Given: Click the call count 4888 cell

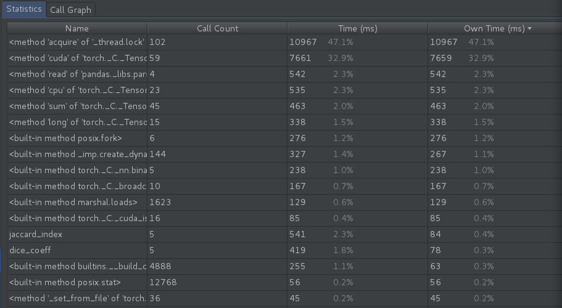Looking at the screenshot, I should coord(160,266).
